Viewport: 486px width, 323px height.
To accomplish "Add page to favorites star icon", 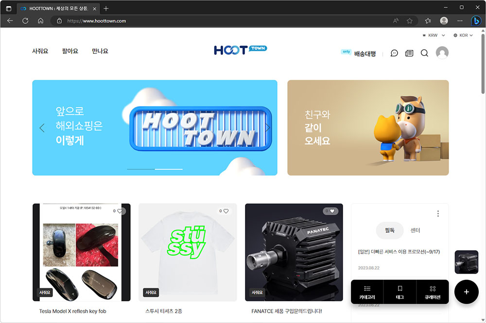I will pyautogui.click(x=409, y=21).
